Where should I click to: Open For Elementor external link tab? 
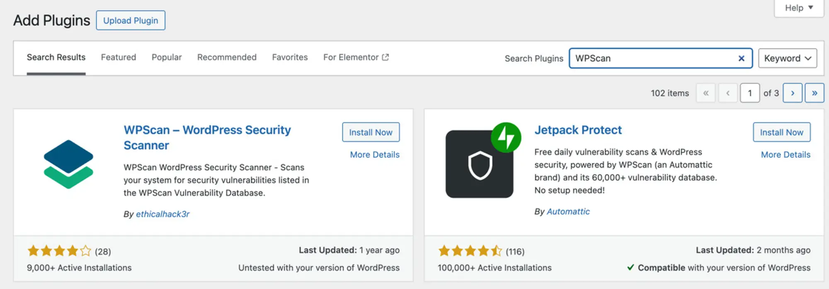click(356, 57)
